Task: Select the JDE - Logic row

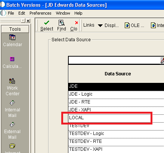Action: tap(116, 94)
